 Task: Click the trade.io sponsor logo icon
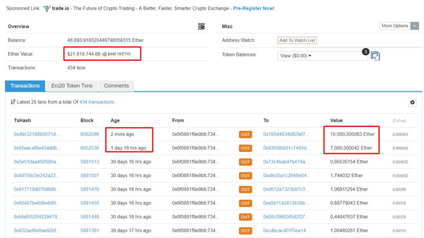click(x=47, y=8)
